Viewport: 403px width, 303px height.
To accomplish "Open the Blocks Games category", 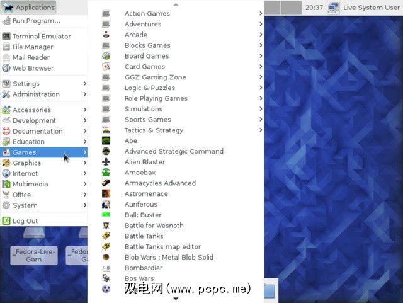I will tap(176, 45).
